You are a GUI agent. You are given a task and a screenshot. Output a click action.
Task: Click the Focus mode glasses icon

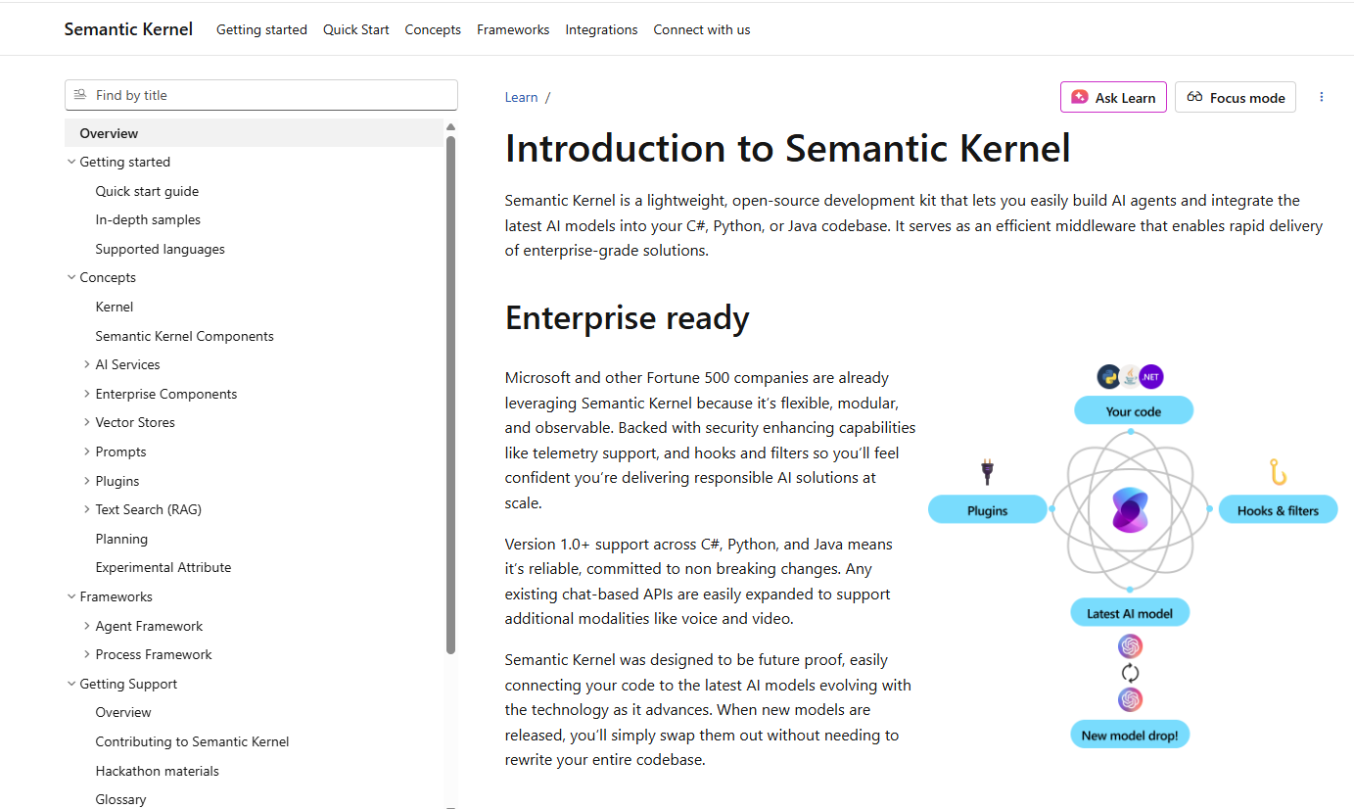click(1195, 97)
